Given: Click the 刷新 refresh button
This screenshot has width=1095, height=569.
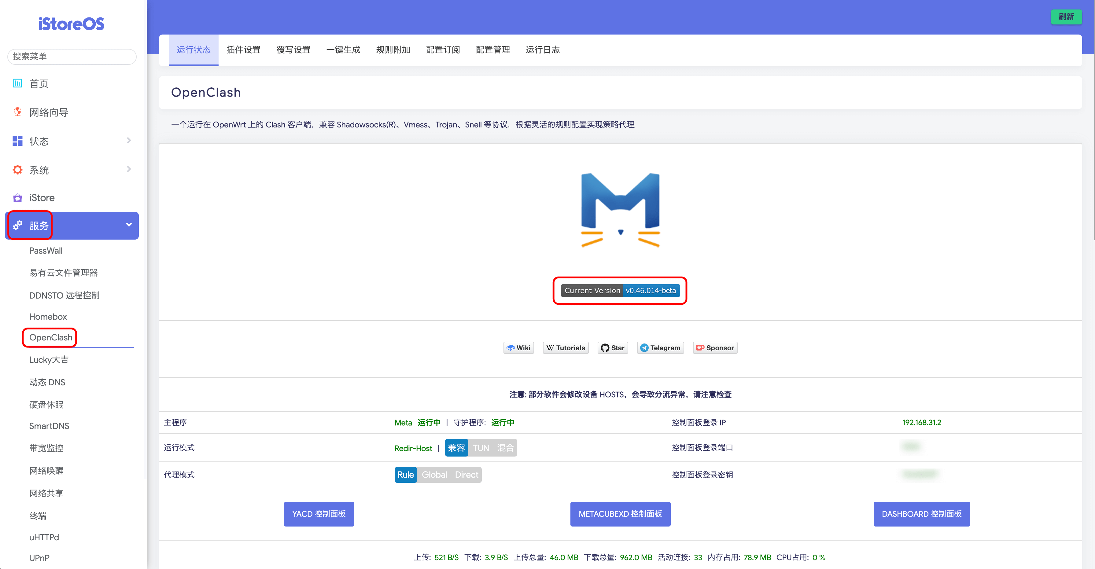Looking at the screenshot, I should coord(1066,17).
